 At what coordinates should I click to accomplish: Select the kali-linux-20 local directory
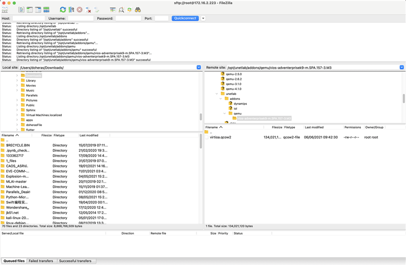[17, 218]
